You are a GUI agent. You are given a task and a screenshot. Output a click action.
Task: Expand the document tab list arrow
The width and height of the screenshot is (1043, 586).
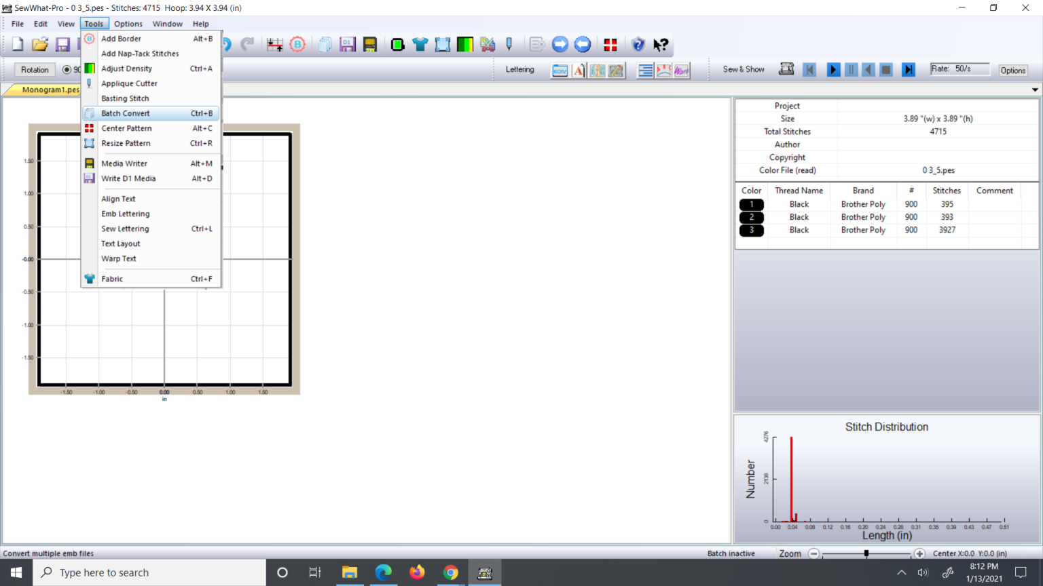point(1035,90)
